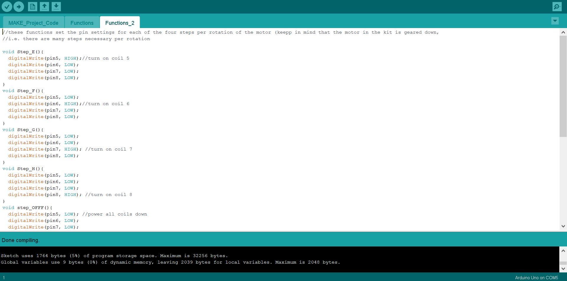Image resolution: width=567 pixels, height=281 pixels.
Task: Click 'digitalWrite(pin8, LOW);' inside Step_E
Action: coord(43,78)
